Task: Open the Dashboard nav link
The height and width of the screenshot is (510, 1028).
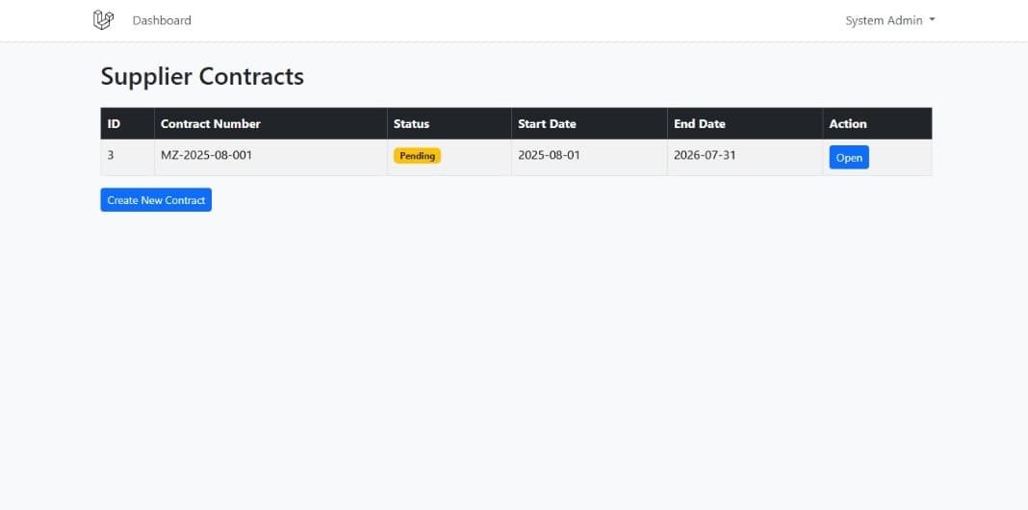Action: [x=162, y=20]
